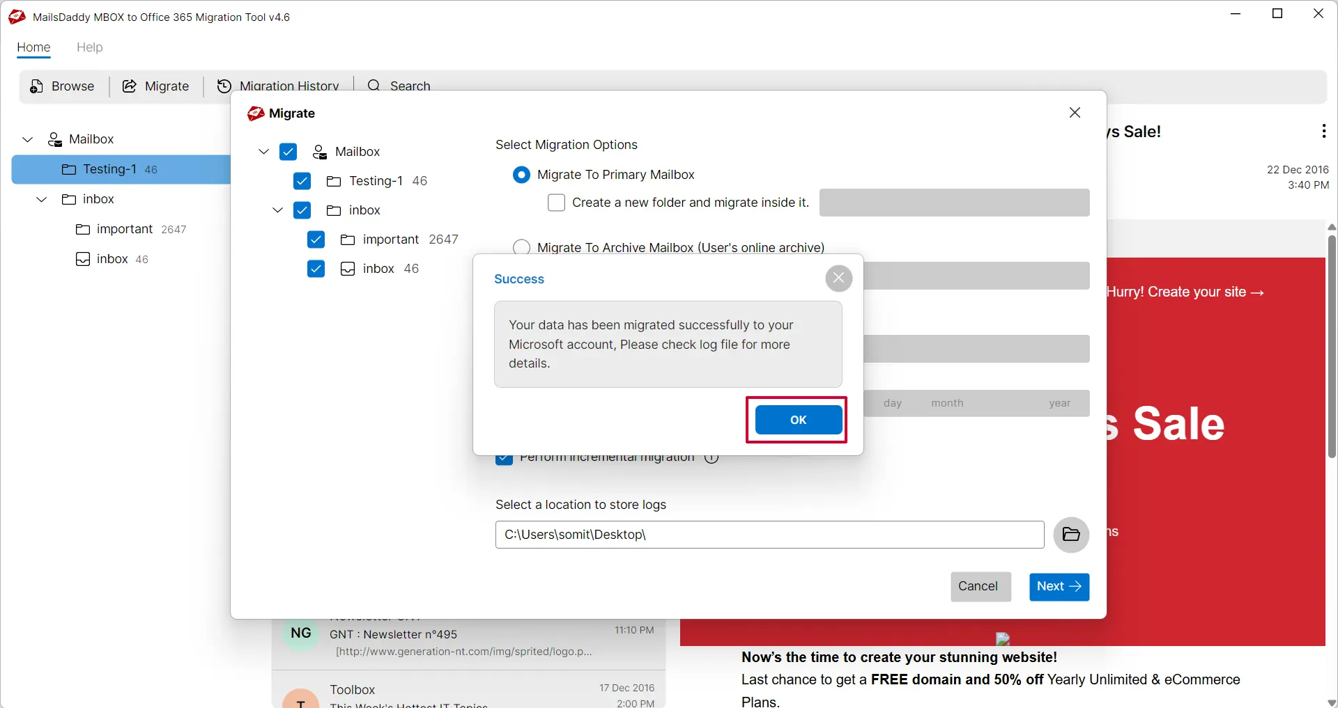Click folder browse icon for log location

pyautogui.click(x=1071, y=535)
